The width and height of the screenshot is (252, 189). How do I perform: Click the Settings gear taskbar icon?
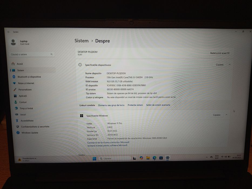[x=167, y=158]
